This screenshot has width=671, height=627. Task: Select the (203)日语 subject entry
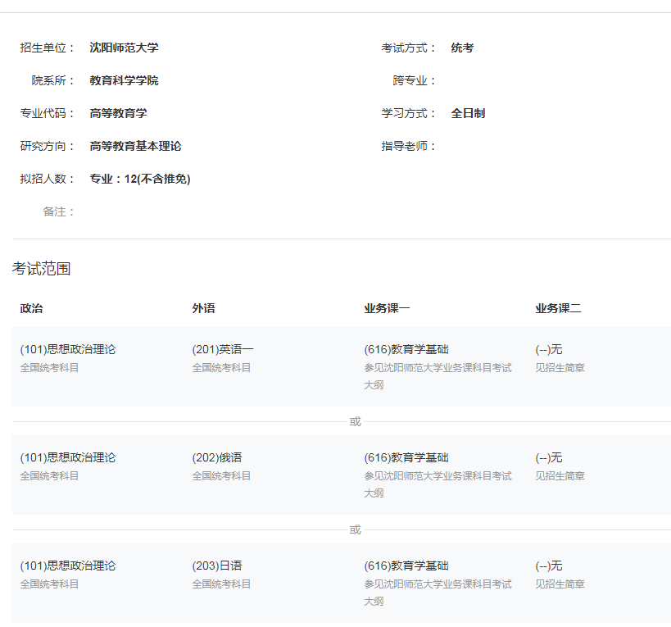tap(217, 566)
